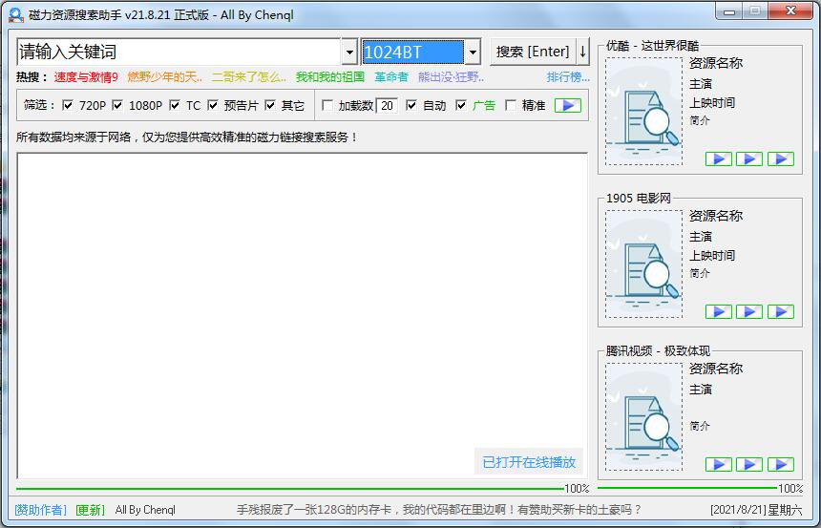Click the blue play button in filter bar
The height and width of the screenshot is (528, 821).
point(568,105)
